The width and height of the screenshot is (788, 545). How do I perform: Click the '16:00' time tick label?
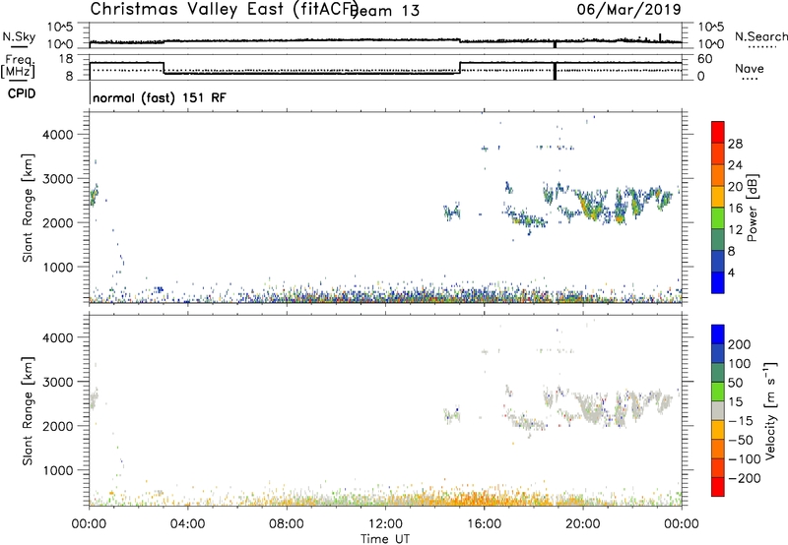[x=484, y=524]
